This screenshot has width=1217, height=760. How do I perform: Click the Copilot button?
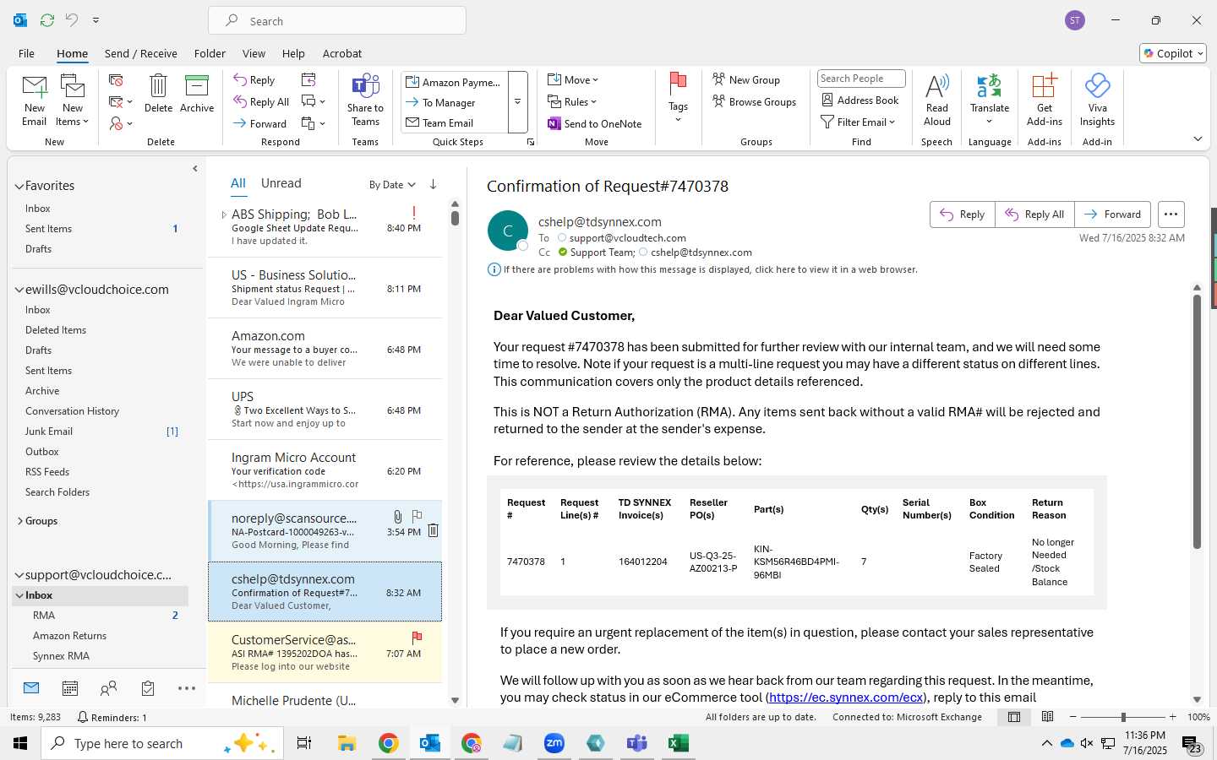[1173, 53]
